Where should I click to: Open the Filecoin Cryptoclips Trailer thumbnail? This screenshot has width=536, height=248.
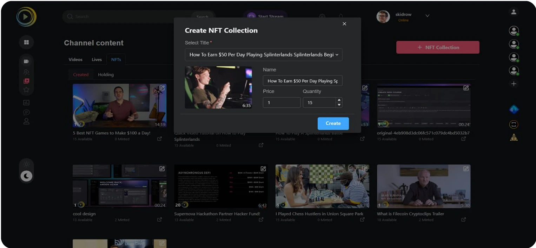coord(424,186)
